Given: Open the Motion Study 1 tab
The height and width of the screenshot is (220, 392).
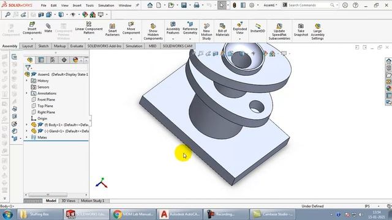Looking at the screenshot, I should [x=92, y=201].
